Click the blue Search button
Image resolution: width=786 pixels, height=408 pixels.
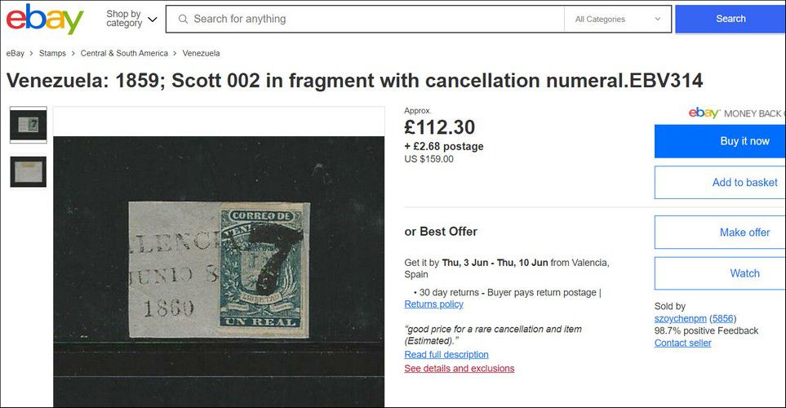[x=730, y=19]
